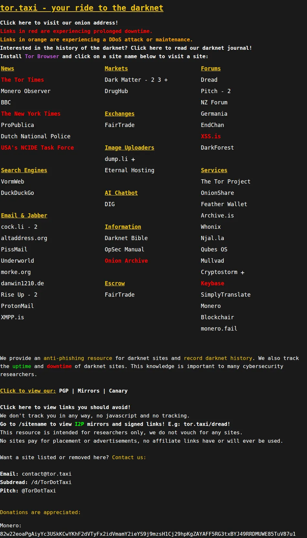Open the Pitch forum link
Image resolution: width=307 pixels, height=538 pixels.
pos(209,91)
